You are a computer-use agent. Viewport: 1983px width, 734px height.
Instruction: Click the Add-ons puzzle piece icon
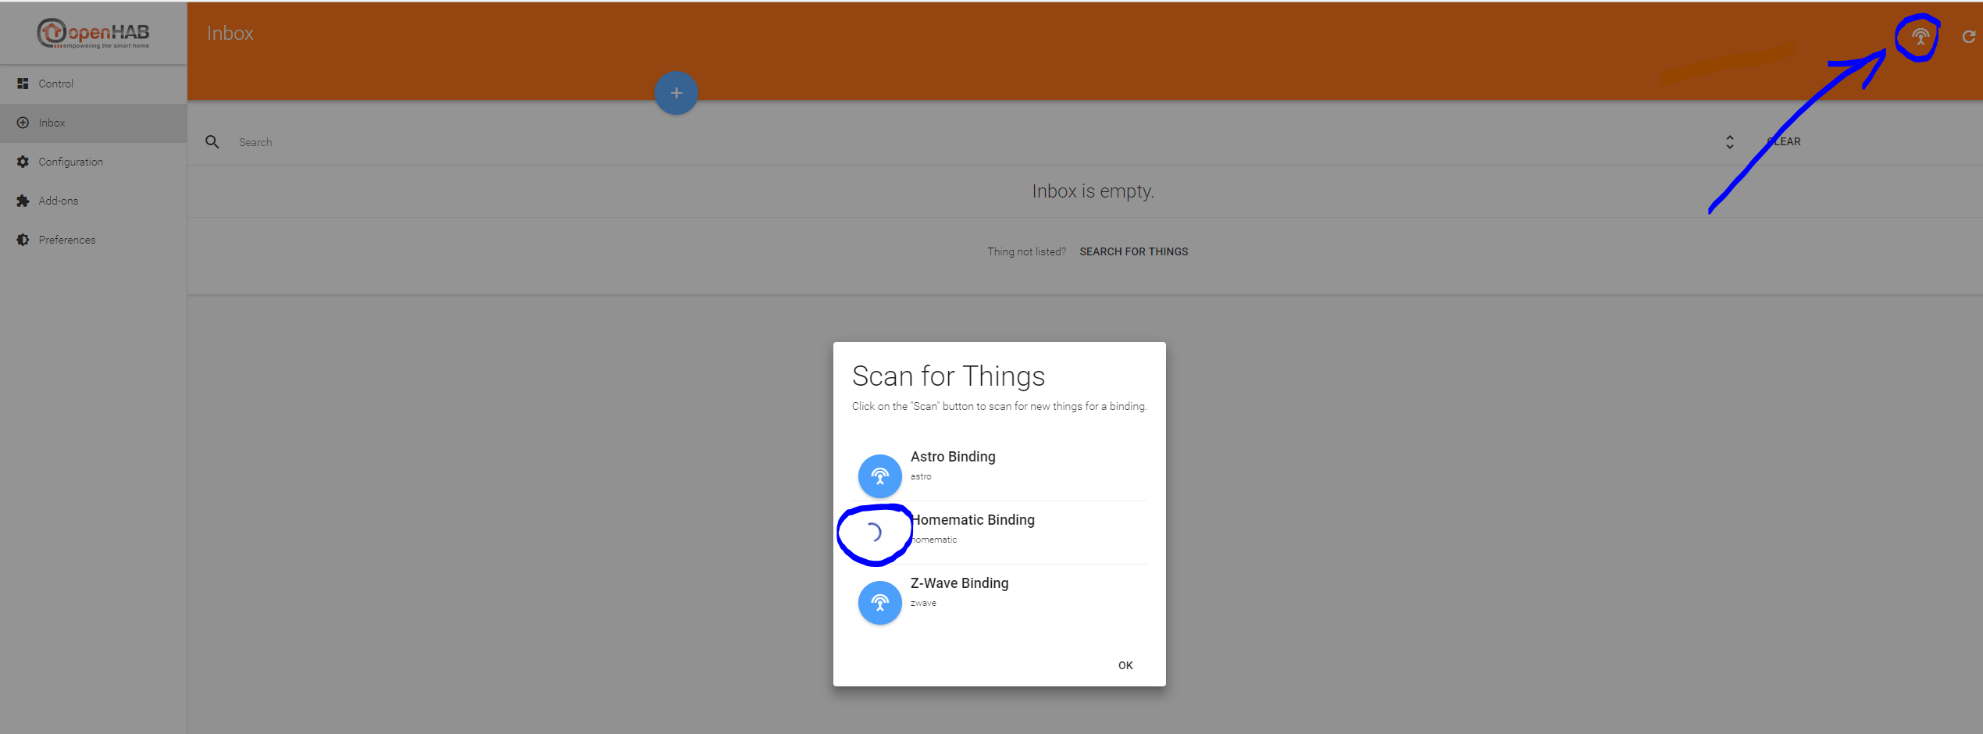pos(23,201)
